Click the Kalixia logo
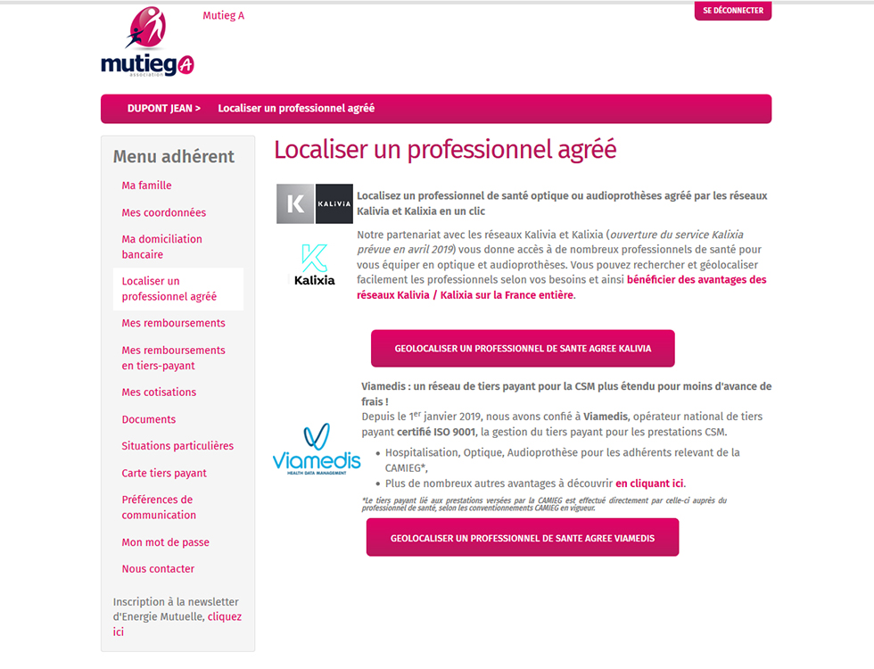 pos(314,265)
